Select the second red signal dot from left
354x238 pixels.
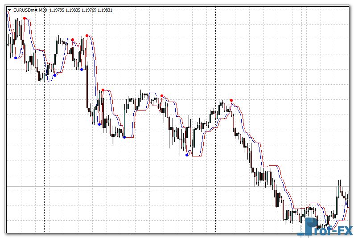point(73,40)
